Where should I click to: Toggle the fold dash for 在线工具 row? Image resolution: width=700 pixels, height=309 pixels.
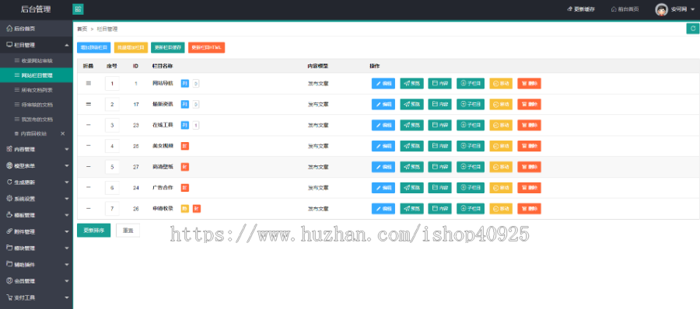(x=89, y=125)
